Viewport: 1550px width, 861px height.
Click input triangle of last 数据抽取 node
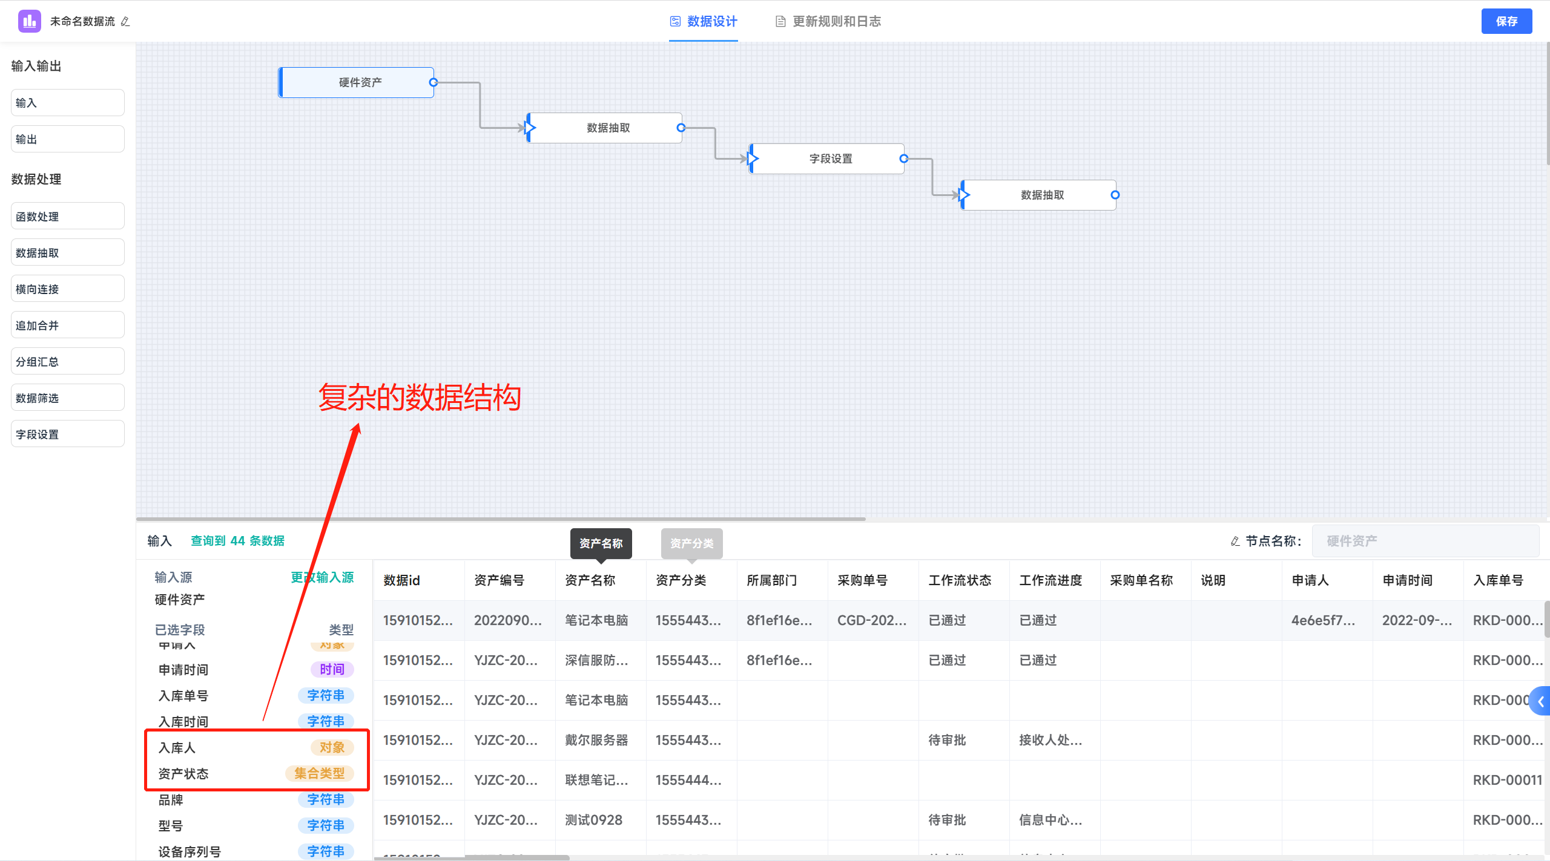[965, 195]
